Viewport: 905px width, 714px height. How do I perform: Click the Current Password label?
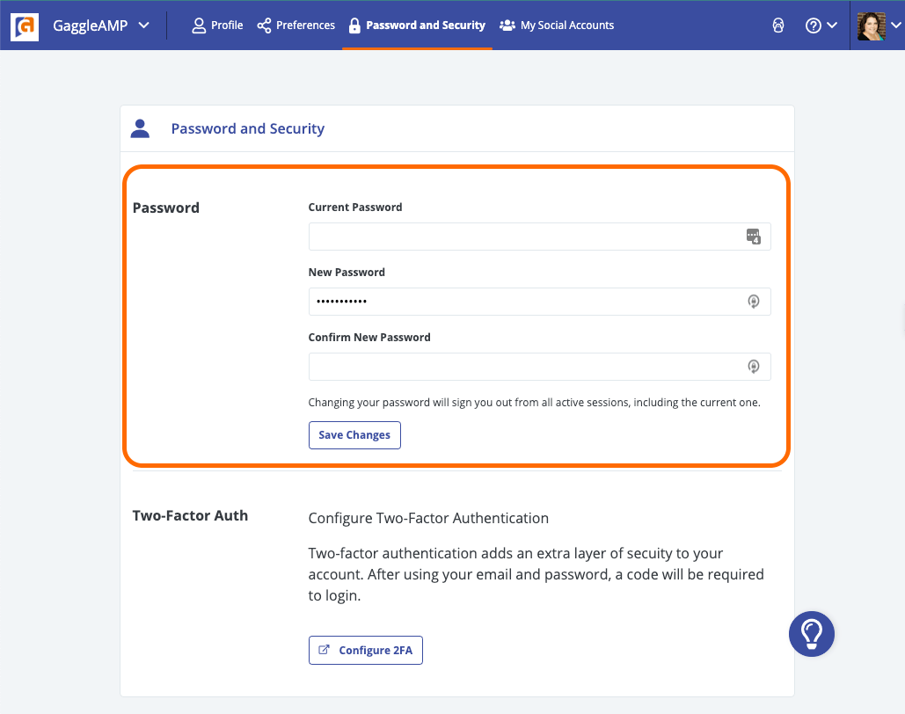click(355, 208)
